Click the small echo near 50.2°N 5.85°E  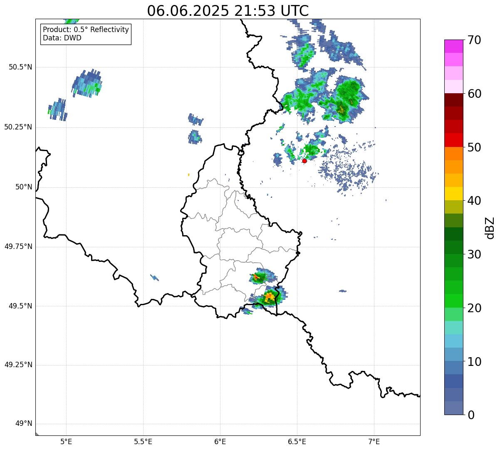[x=195, y=137]
